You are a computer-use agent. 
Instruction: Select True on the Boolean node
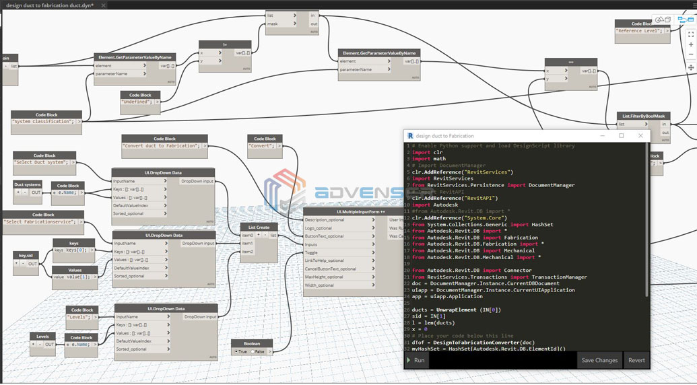[236, 351]
